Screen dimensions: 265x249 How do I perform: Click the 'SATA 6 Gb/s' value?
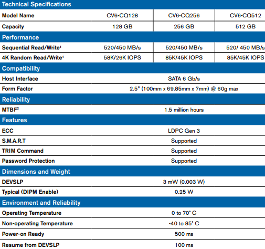tap(184, 78)
